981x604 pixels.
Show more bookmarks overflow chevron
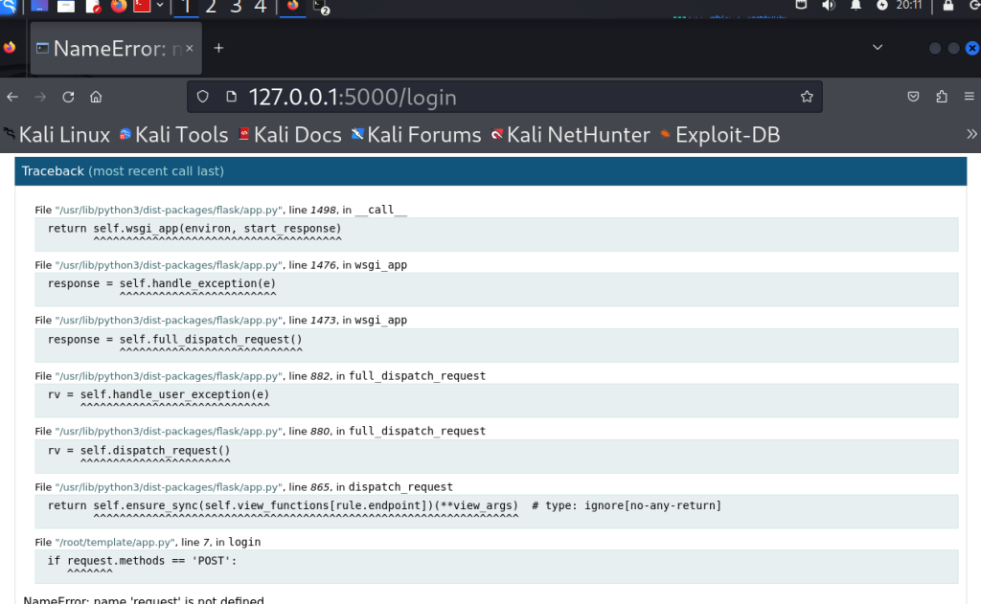coord(970,135)
